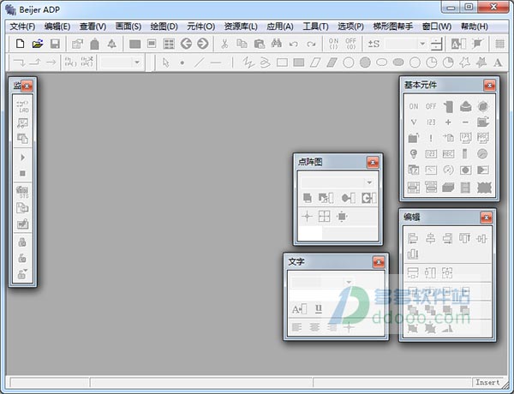Click the Cut scissors icon
The image size is (514, 394).
224,44
